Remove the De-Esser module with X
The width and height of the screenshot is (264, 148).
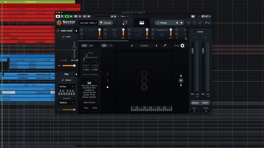click(x=129, y=38)
